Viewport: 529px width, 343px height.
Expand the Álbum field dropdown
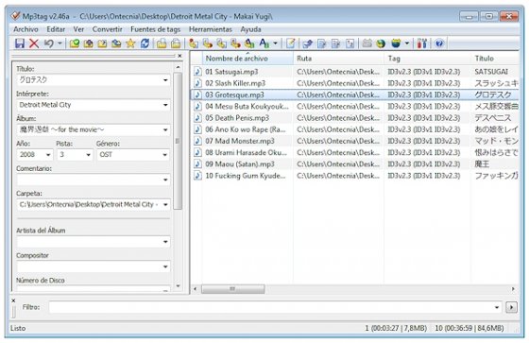pos(165,129)
